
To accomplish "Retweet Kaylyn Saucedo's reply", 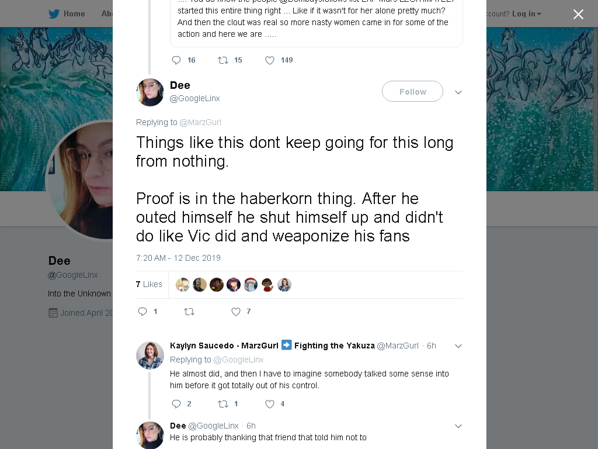I will pyautogui.click(x=222, y=404).
